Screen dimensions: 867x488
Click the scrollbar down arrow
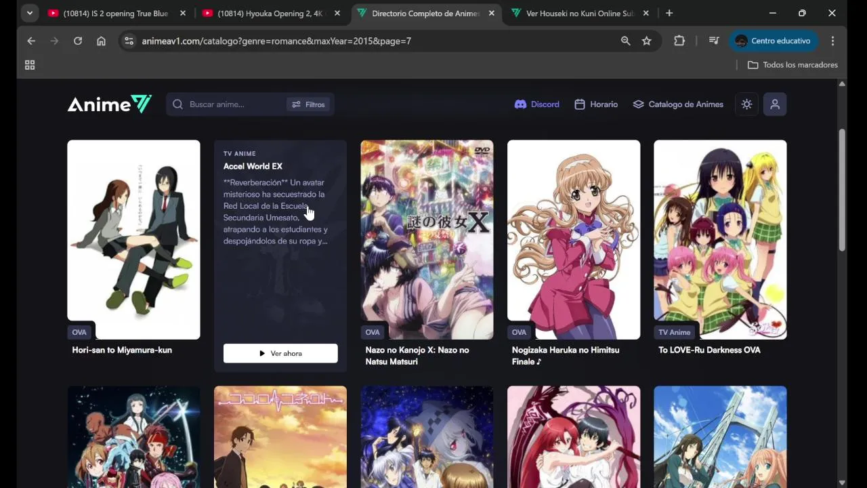pos(842,483)
